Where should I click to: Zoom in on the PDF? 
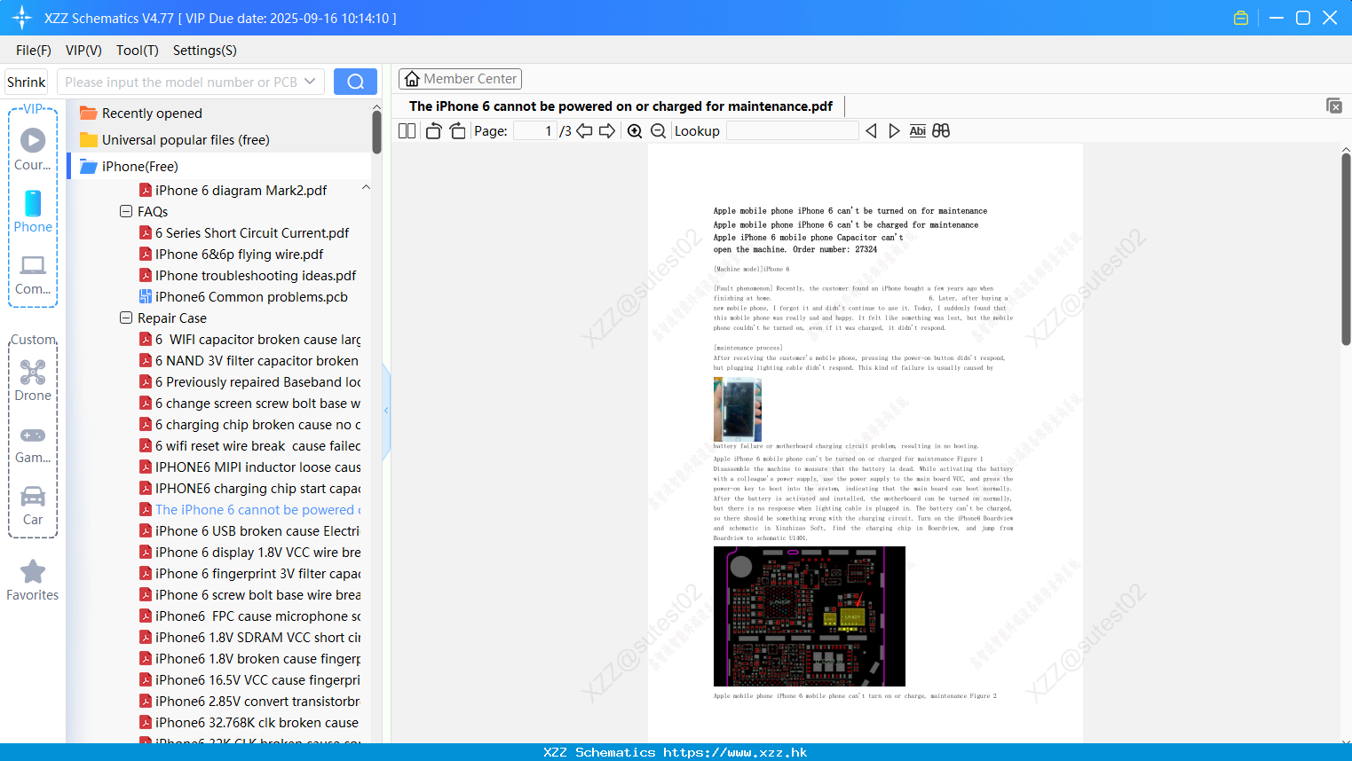coord(635,131)
